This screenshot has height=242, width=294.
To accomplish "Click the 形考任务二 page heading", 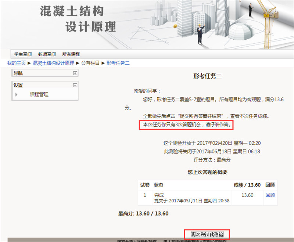I will coord(207,76).
